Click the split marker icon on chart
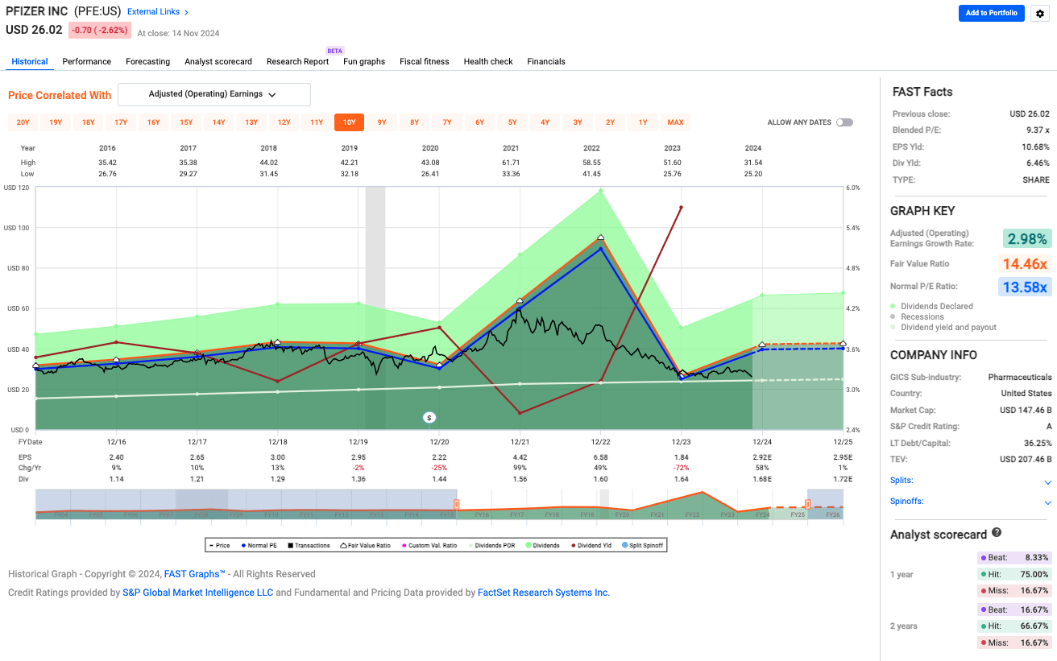Screen dimensions: 1057x661 (x=429, y=417)
